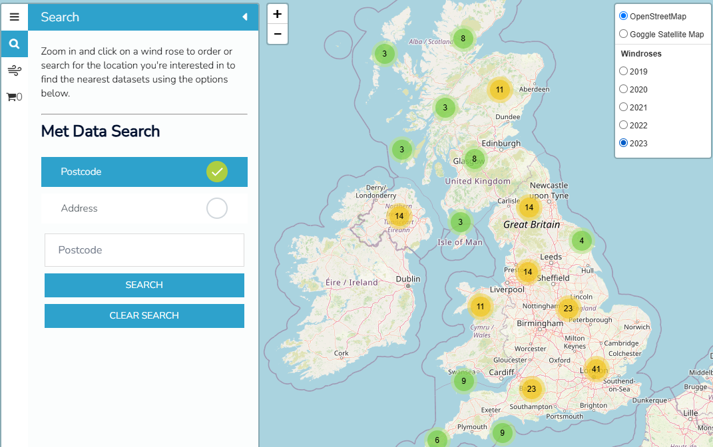The width and height of the screenshot is (713, 447).
Task: Open the windroses panel via the wind icon
Action: pyautogui.click(x=14, y=70)
